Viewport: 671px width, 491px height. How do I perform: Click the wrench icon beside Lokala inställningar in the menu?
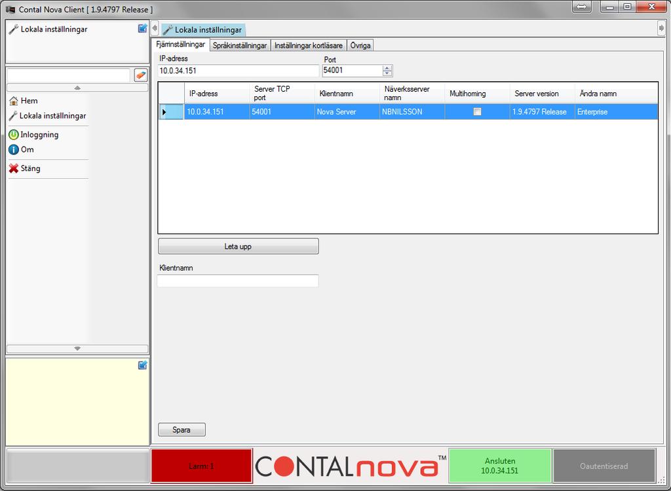click(13, 116)
